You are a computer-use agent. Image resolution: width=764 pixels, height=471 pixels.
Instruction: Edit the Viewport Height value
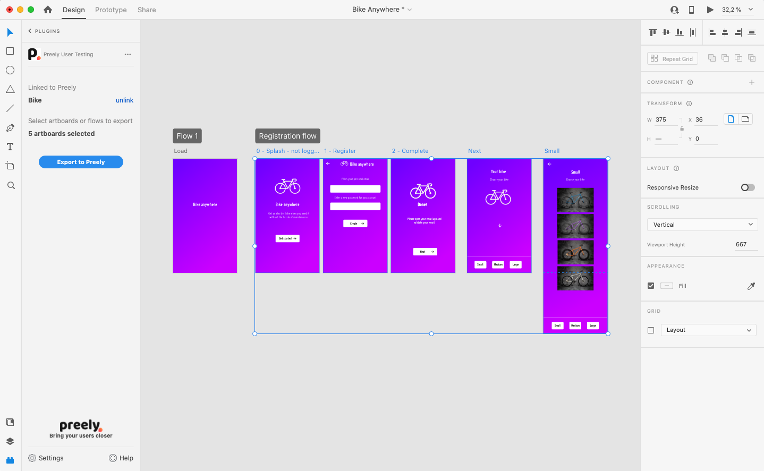coord(743,244)
